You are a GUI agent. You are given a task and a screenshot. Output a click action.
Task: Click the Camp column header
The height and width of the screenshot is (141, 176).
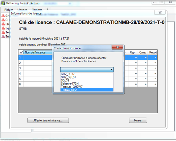[143, 53]
